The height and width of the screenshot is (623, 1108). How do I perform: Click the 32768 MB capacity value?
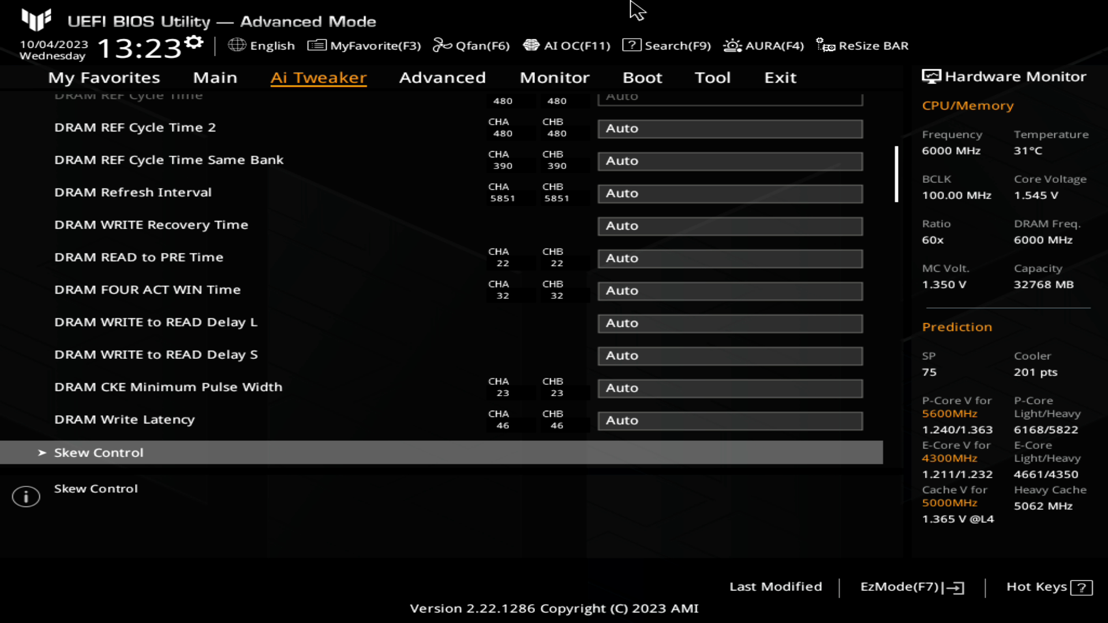point(1043,285)
